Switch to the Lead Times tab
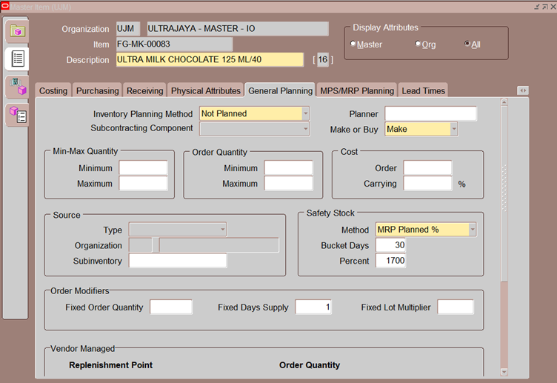The height and width of the screenshot is (383, 557). click(423, 90)
